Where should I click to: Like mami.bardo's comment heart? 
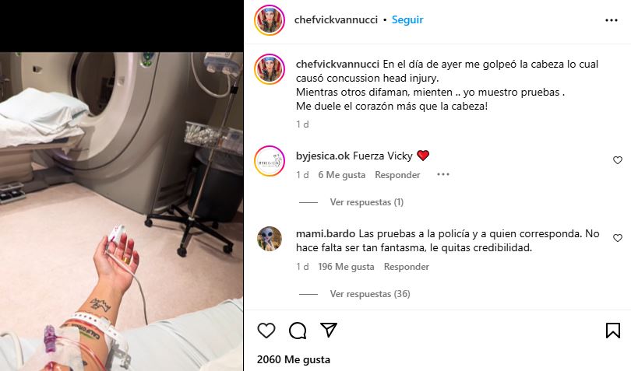617,238
